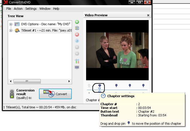This screenshot has width=190, height=131.
Task: Click the ConvertXtoDVD red X logo
Action: coord(6,2)
